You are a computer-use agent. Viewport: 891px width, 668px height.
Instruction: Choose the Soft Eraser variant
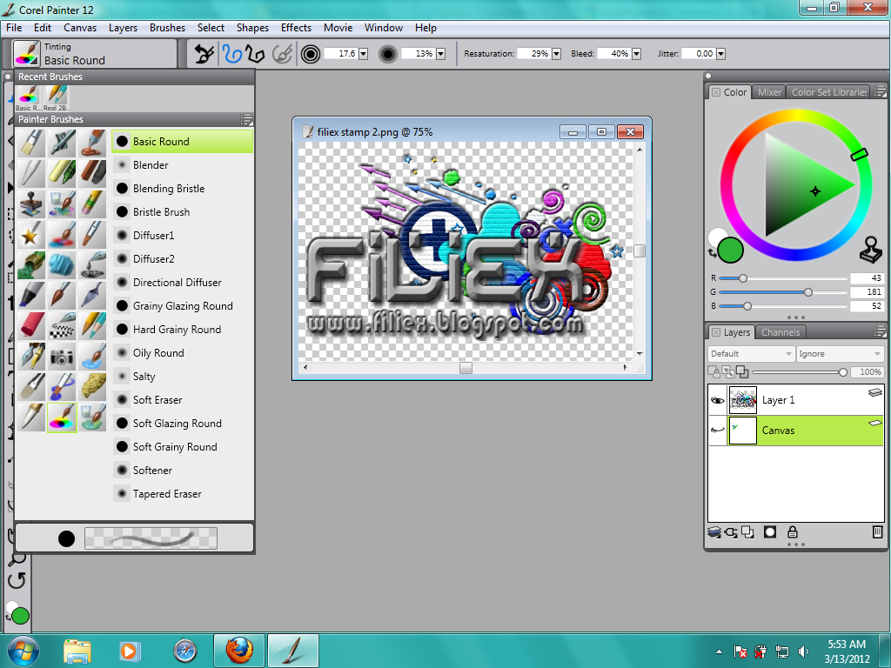click(183, 400)
